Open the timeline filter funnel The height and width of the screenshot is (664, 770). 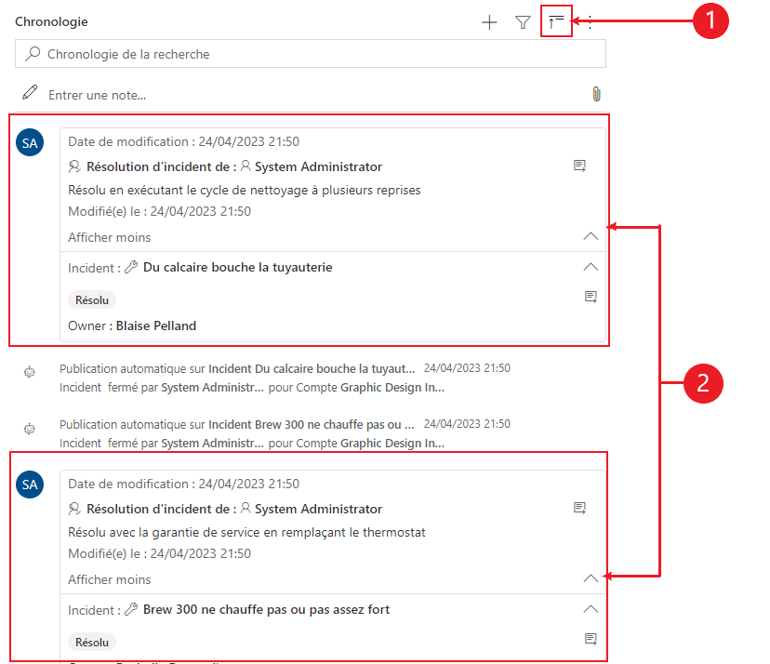pos(523,22)
